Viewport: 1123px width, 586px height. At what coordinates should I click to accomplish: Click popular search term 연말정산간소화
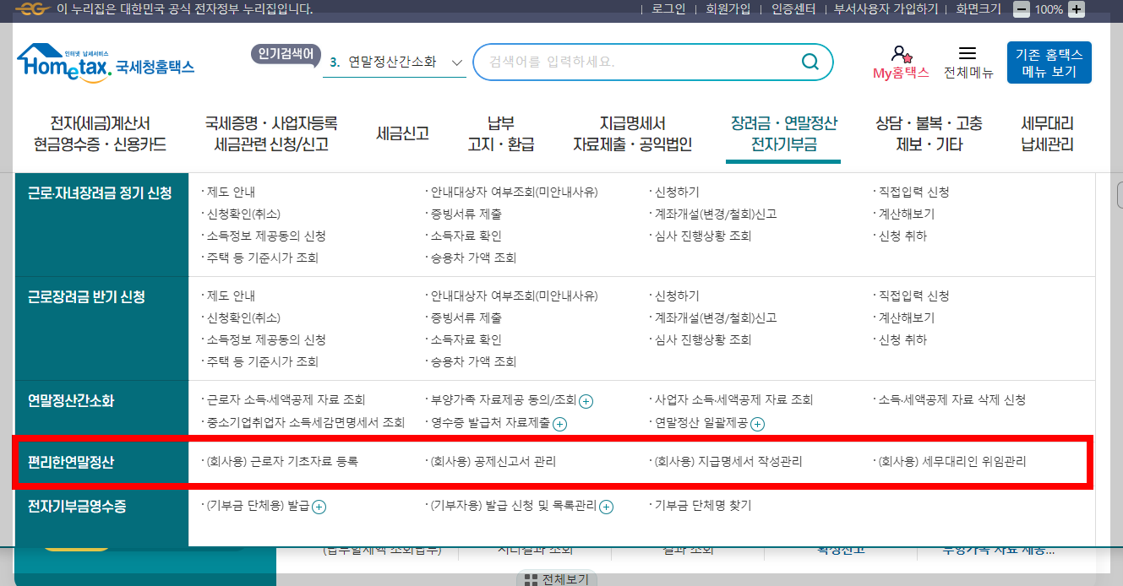[392, 62]
